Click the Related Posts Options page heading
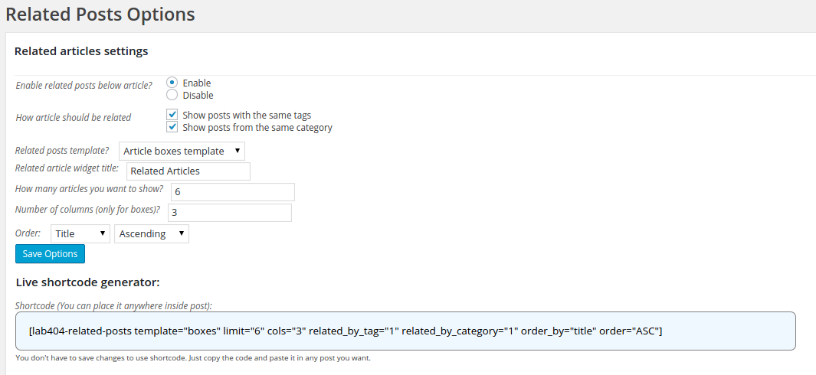The height and width of the screenshot is (375, 816). (x=100, y=14)
